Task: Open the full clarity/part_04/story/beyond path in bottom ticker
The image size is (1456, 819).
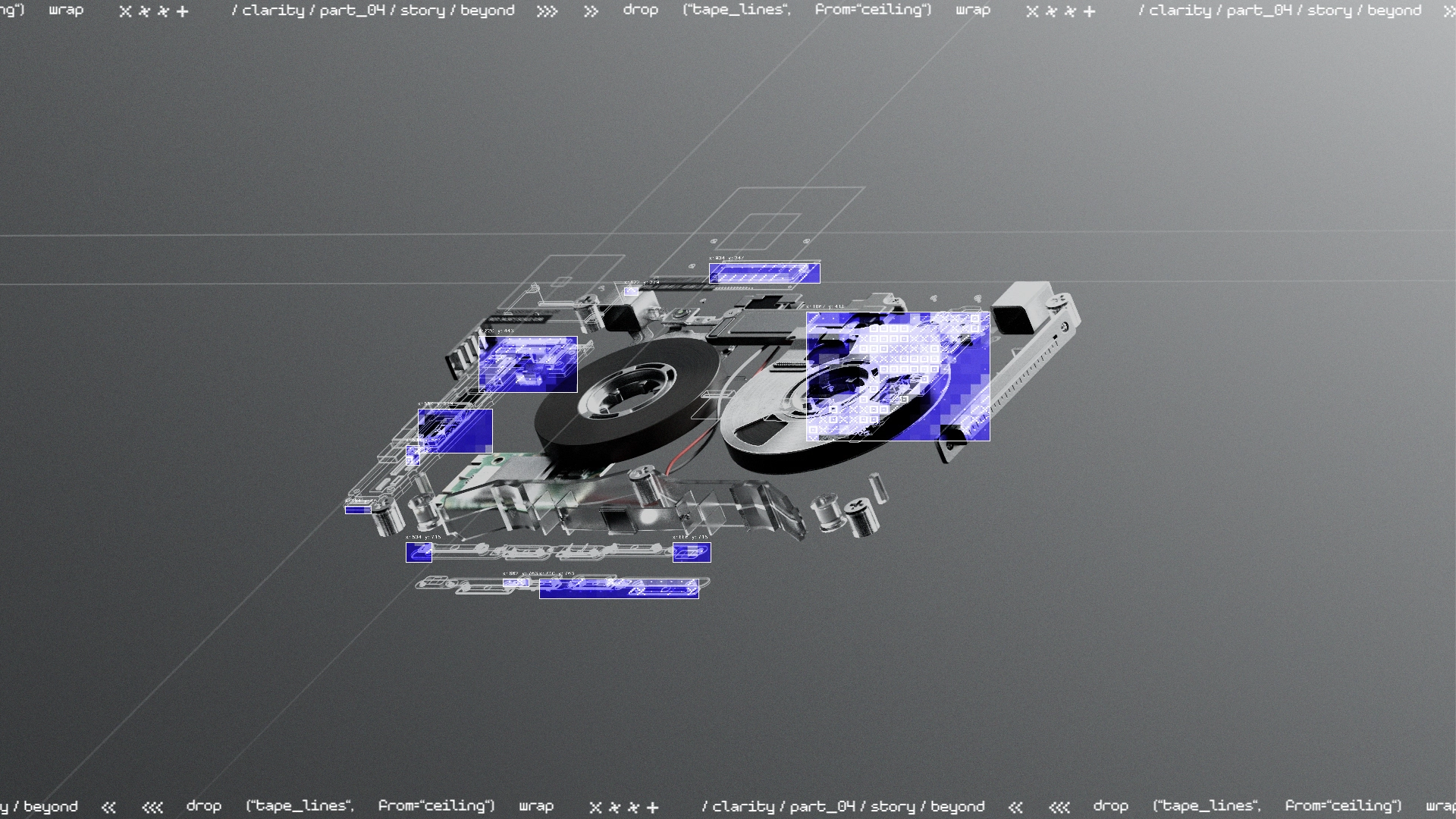Action: click(x=843, y=807)
